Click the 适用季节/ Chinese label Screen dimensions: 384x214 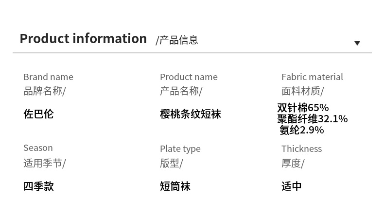click(x=44, y=163)
